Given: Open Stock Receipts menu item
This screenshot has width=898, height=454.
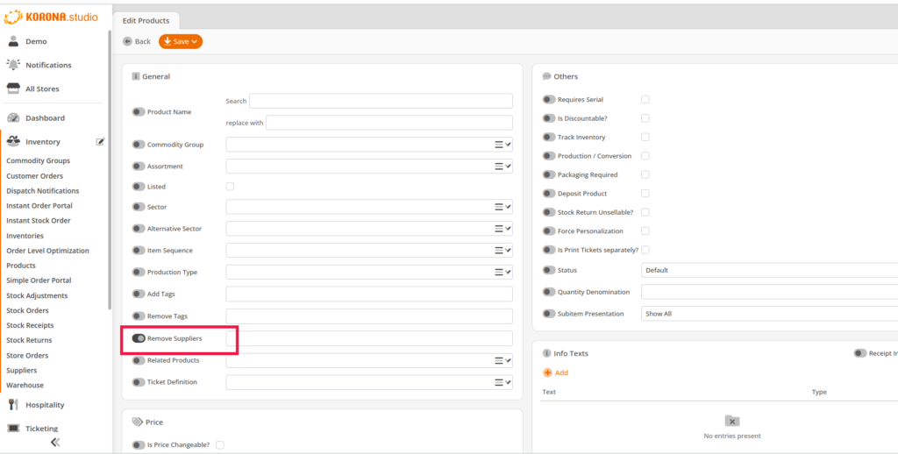Looking at the screenshot, I should coord(31,325).
